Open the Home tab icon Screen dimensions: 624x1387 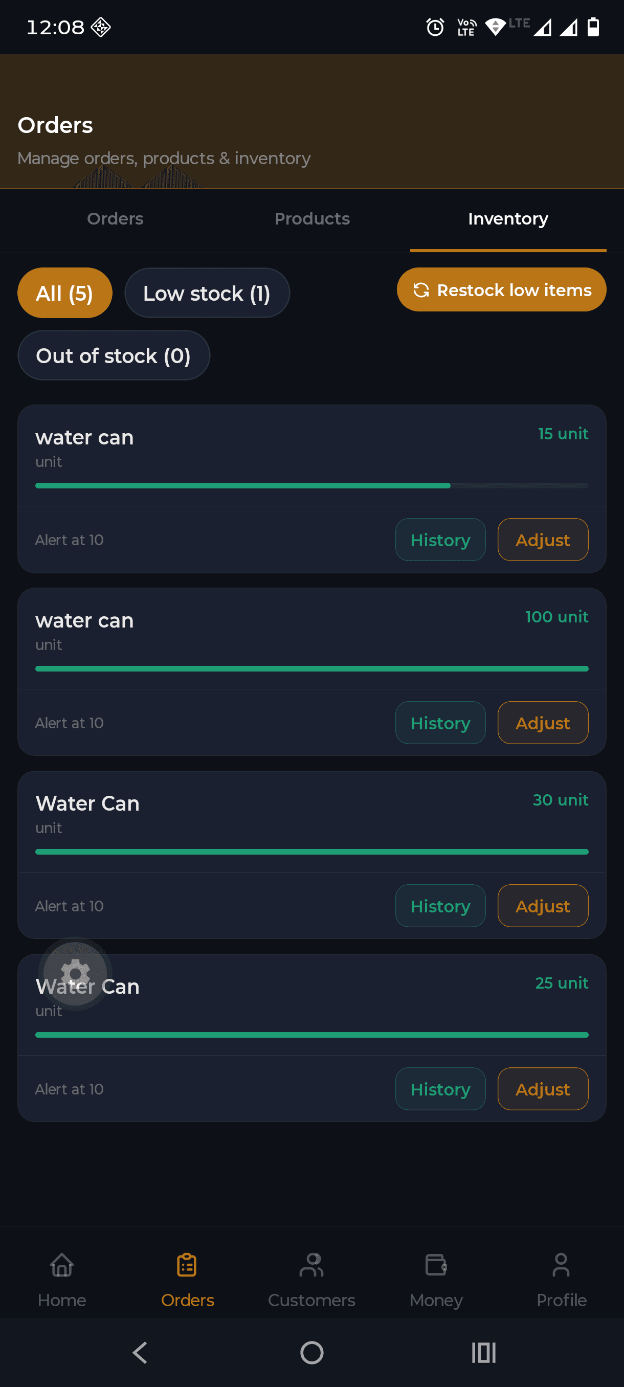point(62,1265)
